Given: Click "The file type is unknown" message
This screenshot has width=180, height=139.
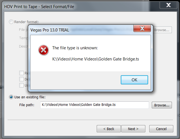Looking at the screenshot, I should [x=75, y=48].
